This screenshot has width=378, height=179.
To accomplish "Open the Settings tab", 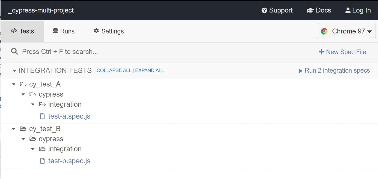I will click(x=109, y=31).
